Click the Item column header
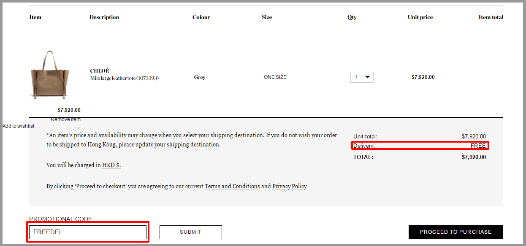 click(x=35, y=17)
